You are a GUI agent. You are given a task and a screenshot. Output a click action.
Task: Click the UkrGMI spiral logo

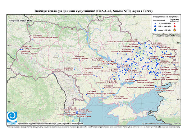[x=12, y=117]
